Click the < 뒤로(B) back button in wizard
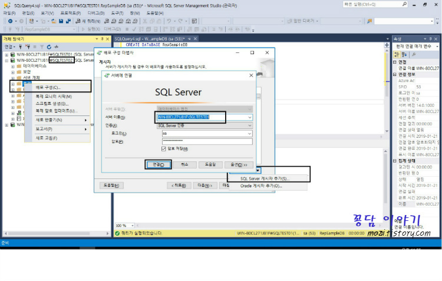 [179, 186]
